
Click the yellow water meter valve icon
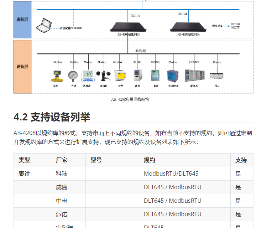pyautogui.click(x=57, y=76)
